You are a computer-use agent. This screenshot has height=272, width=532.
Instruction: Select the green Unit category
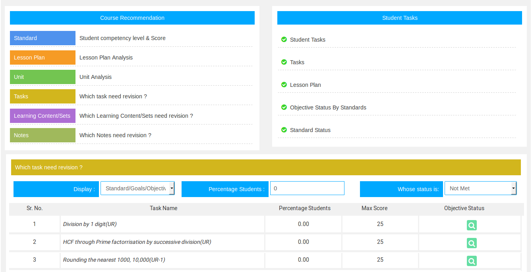(43, 77)
